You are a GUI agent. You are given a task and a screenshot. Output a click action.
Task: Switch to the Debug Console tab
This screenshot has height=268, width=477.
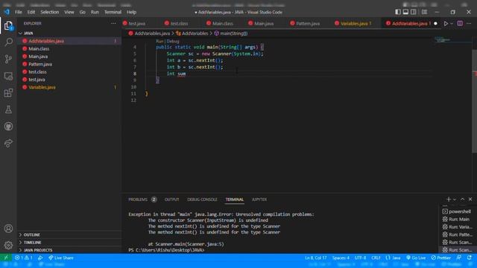(x=202, y=200)
